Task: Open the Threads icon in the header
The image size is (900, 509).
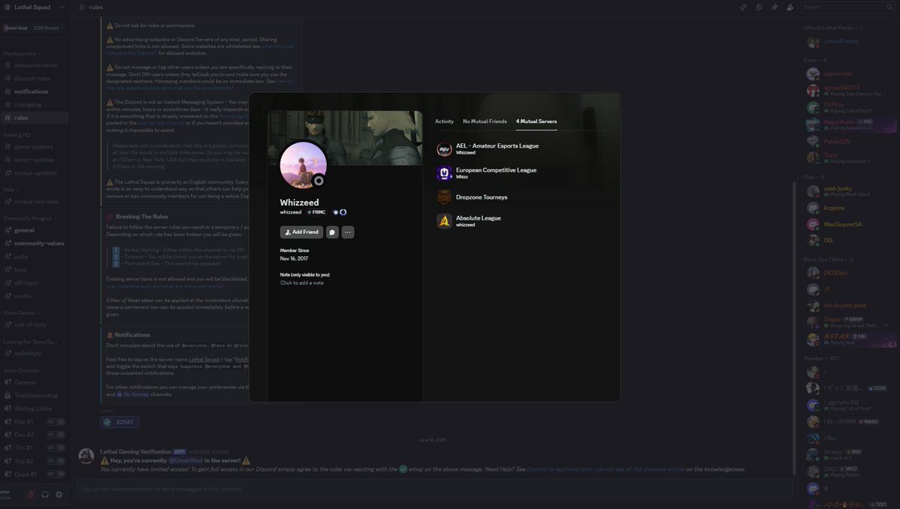Action: [743, 7]
